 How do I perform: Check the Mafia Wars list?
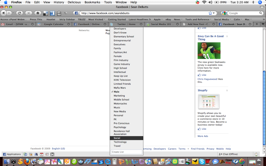[x=127, y=88]
